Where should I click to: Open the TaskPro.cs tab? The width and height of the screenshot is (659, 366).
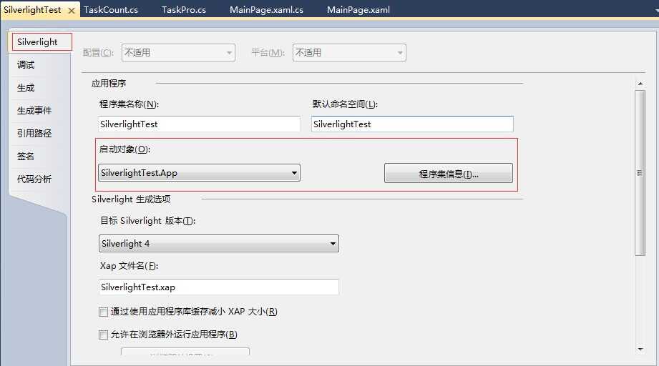pos(184,10)
